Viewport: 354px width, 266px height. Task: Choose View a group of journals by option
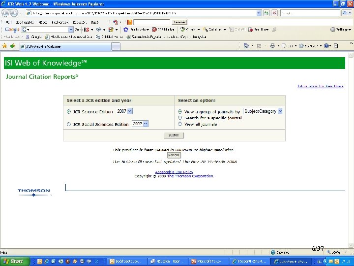(180, 111)
